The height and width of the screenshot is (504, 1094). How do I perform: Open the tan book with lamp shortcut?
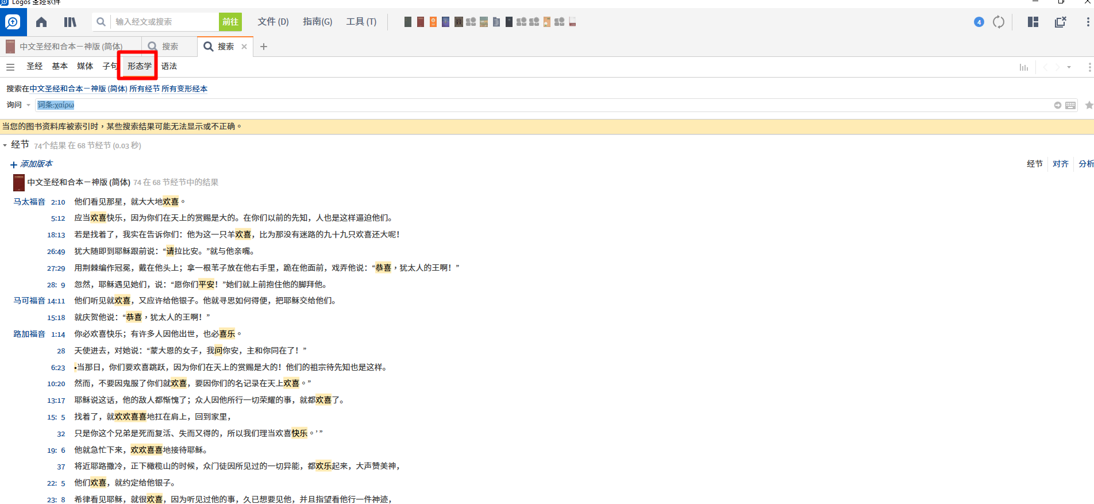pos(547,22)
